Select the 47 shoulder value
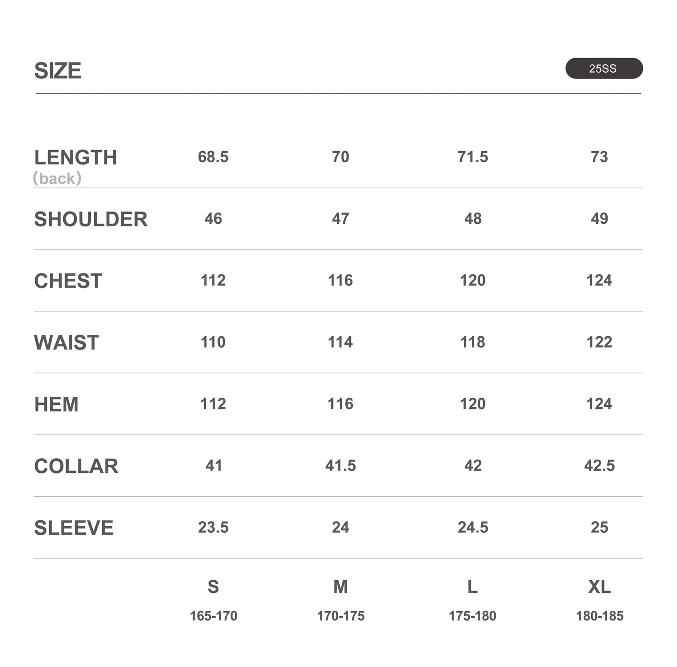The image size is (677, 667). click(x=341, y=219)
